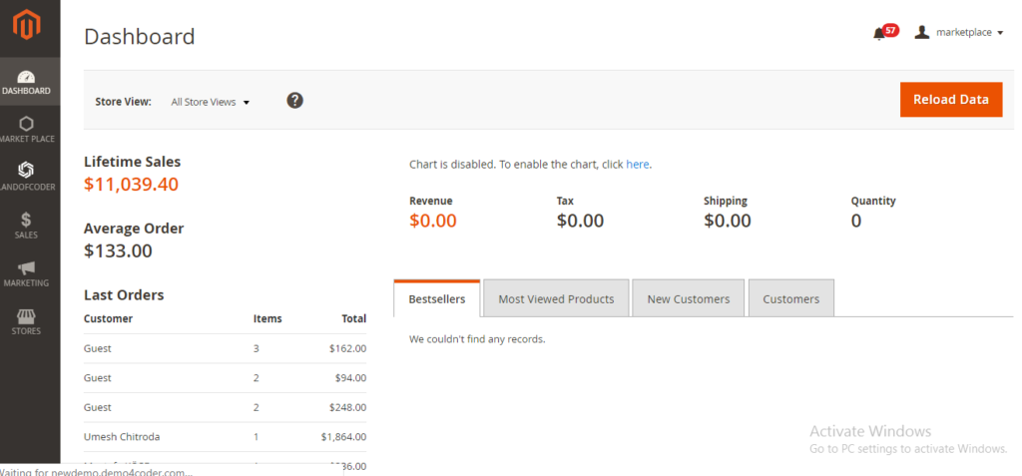Click the Lifetime Sales value $11,039.40
Image resolution: width=1022 pixels, height=476 pixels.
click(131, 185)
